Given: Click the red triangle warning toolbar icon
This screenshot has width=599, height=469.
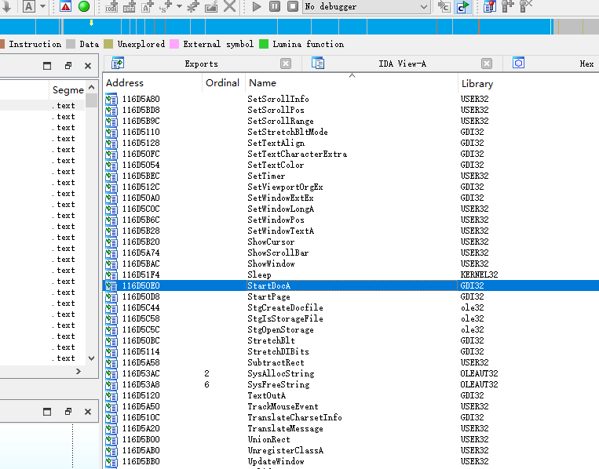Looking at the screenshot, I should coord(66,6).
